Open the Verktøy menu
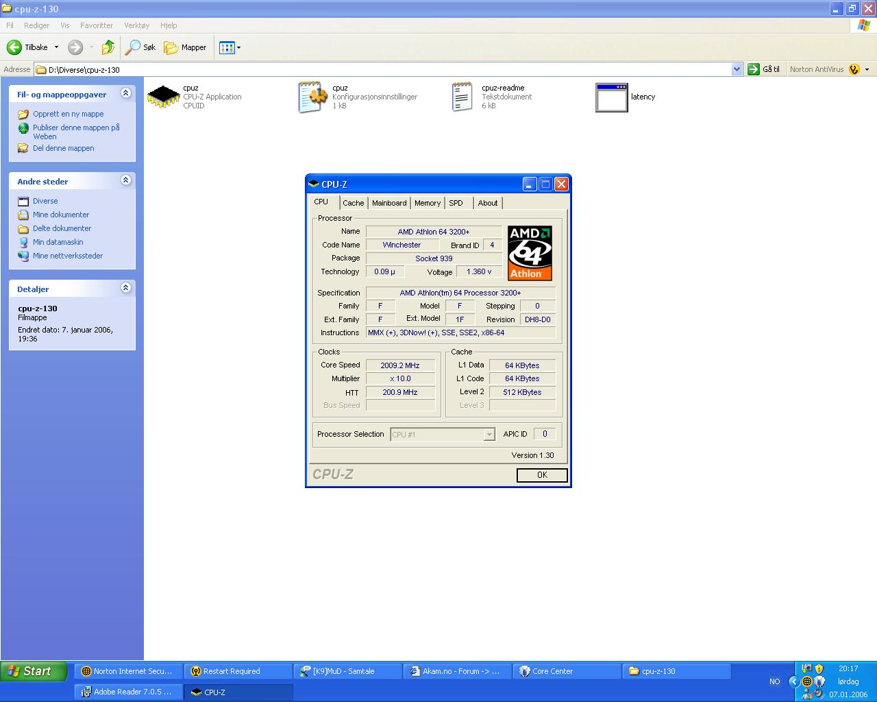Viewport: 877px width, 702px height. [136, 25]
